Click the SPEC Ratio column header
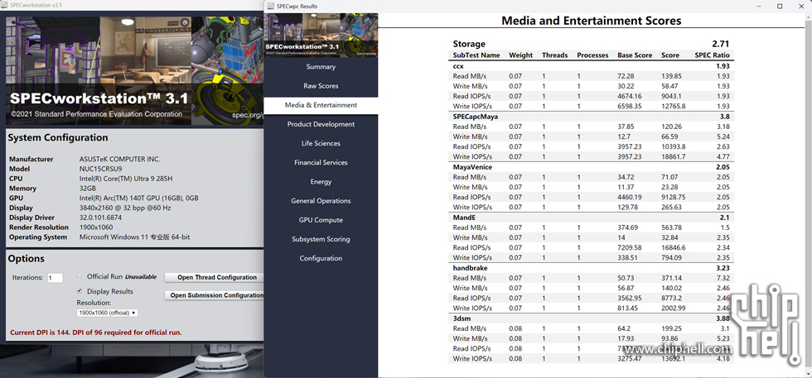This screenshot has width=812, height=378. 712,55
